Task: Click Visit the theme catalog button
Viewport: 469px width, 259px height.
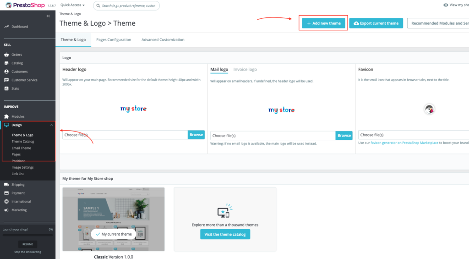Action: 225,234
